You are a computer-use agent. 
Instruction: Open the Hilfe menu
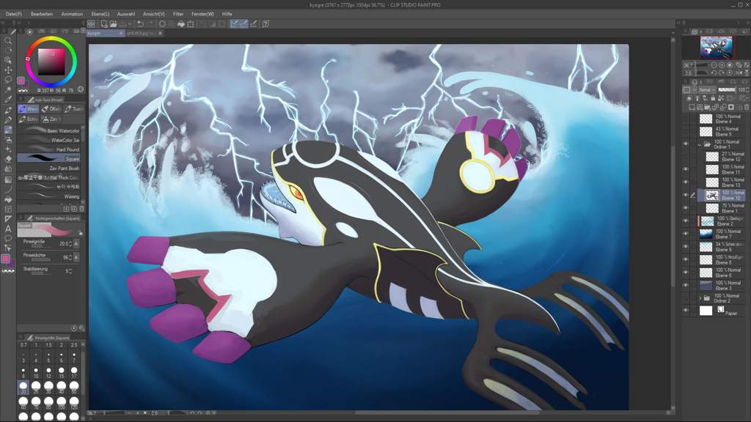click(x=227, y=14)
